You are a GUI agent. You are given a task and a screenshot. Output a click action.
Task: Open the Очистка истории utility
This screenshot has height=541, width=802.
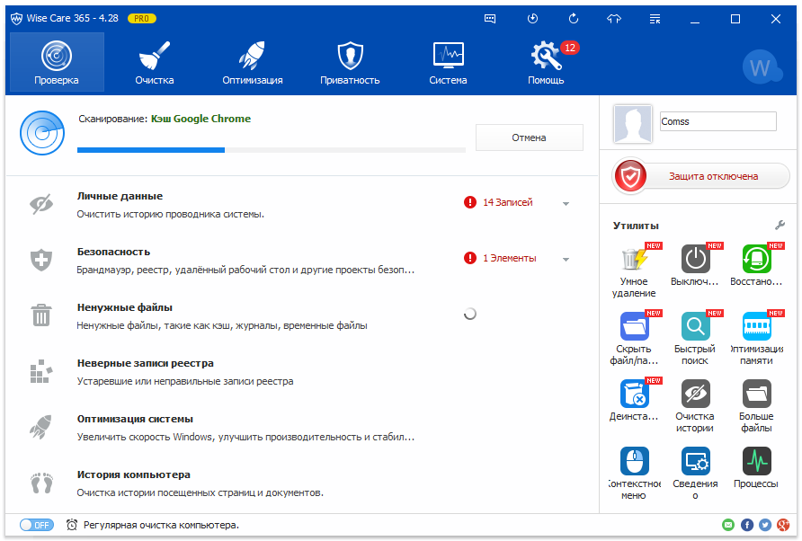695,394
